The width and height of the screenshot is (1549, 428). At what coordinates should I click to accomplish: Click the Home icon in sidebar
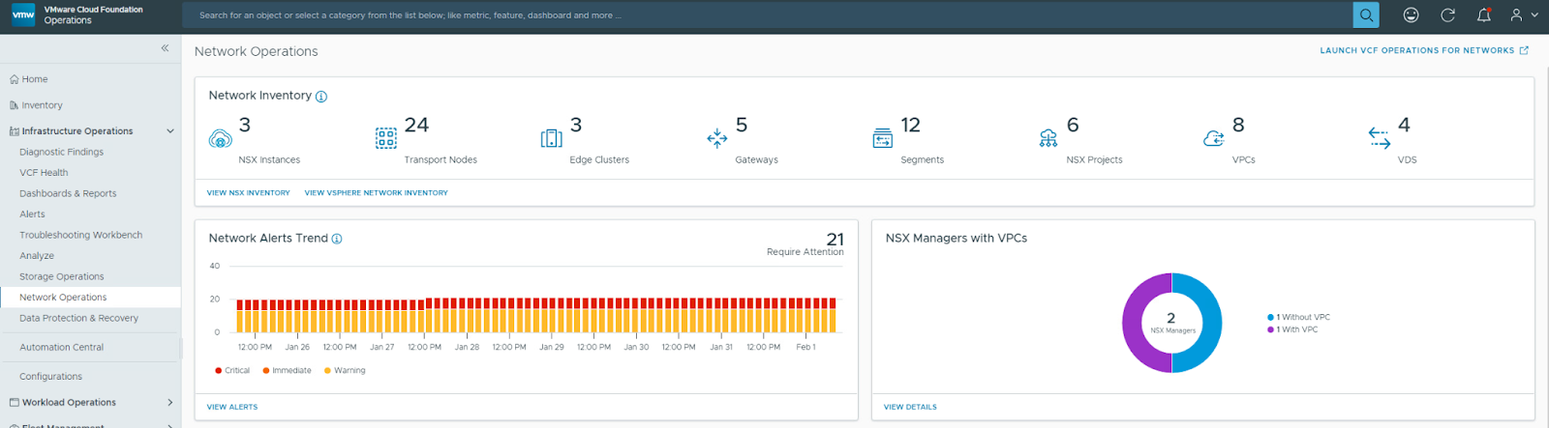point(14,79)
